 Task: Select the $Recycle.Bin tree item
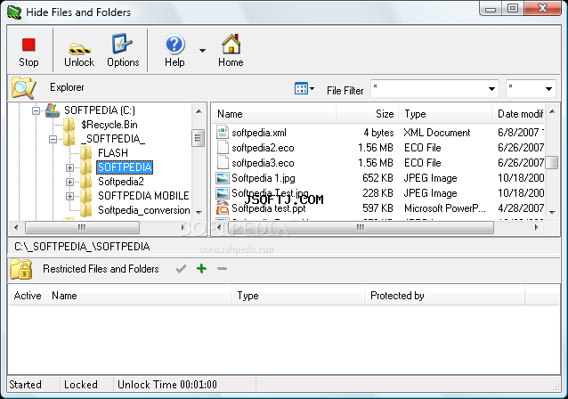110,125
